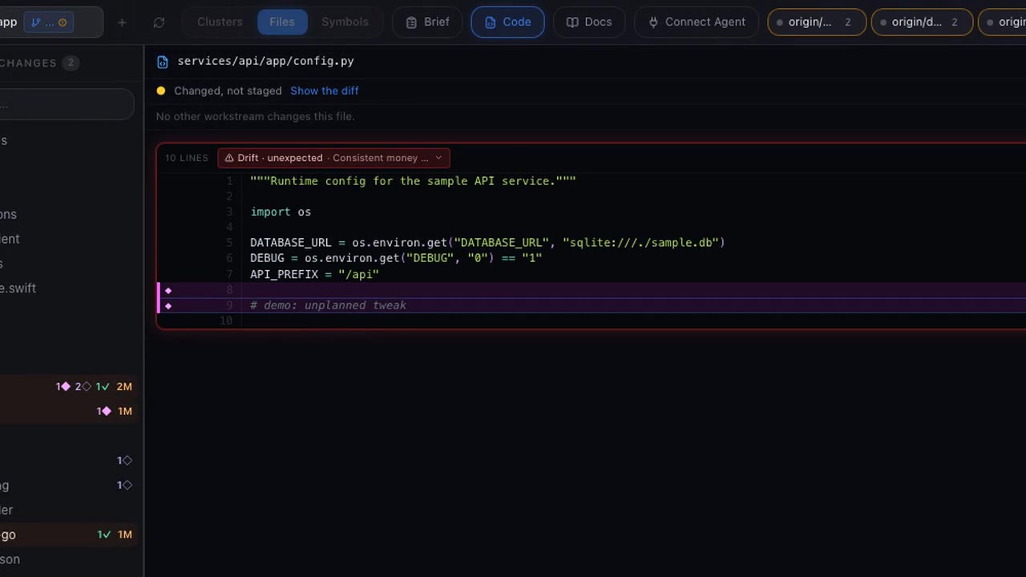This screenshot has height=577, width=1026.
Task: Click the comment '# demo: unplanned tweak'
Action: (328, 305)
